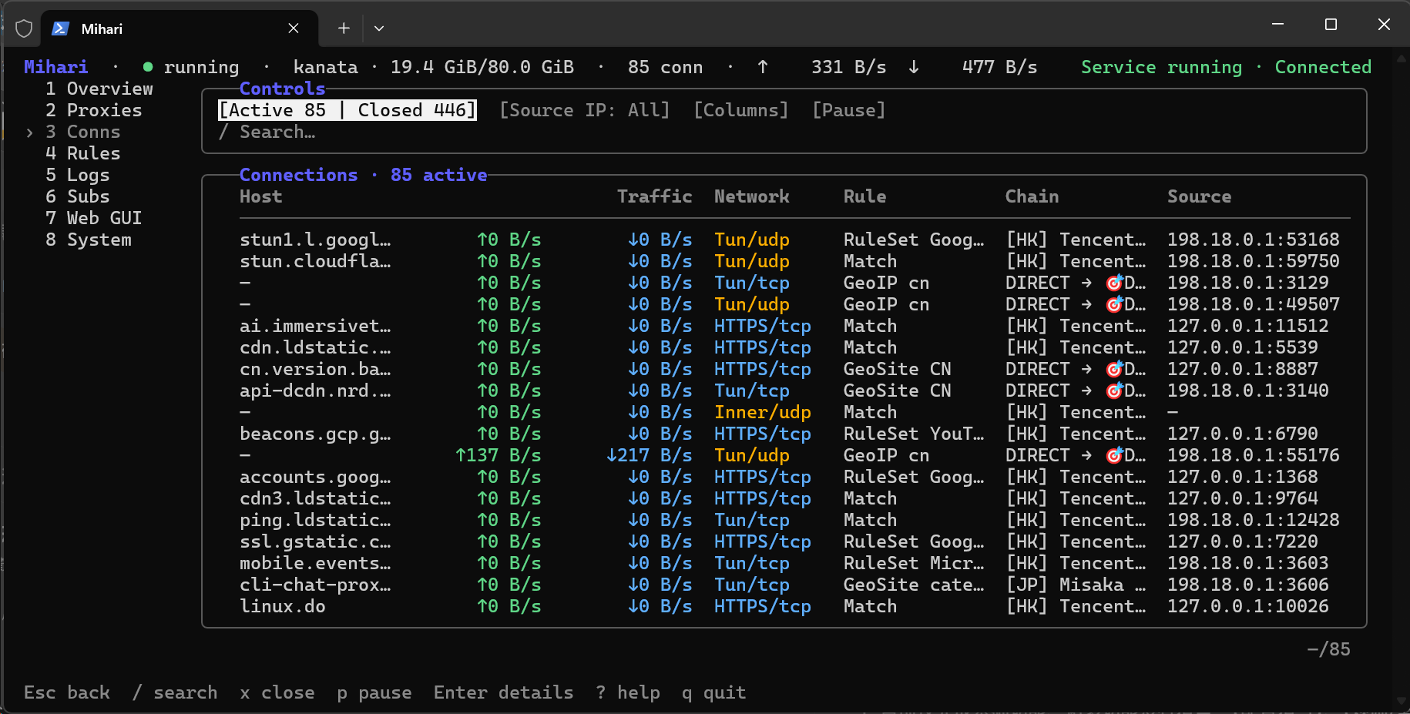This screenshot has height=714, width=1410.
Task: Open the 1 Overview page
Action: [x=99, y=89]
